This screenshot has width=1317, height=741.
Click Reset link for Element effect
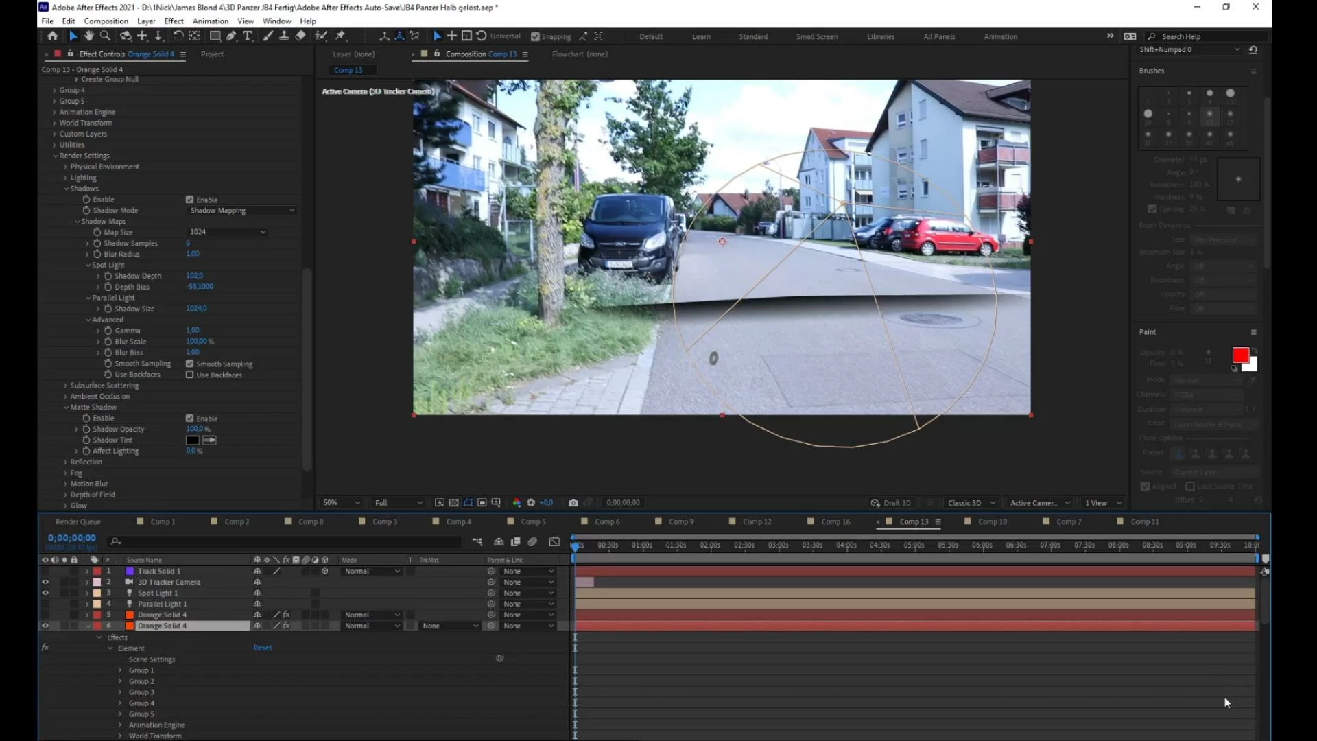pos(262,648)
